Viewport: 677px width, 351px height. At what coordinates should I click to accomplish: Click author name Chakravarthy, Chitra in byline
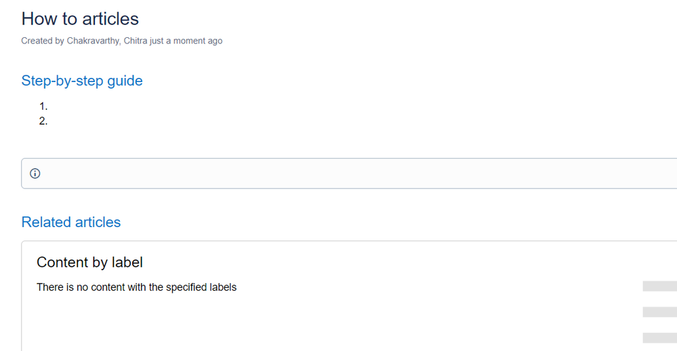click(107, 41)
